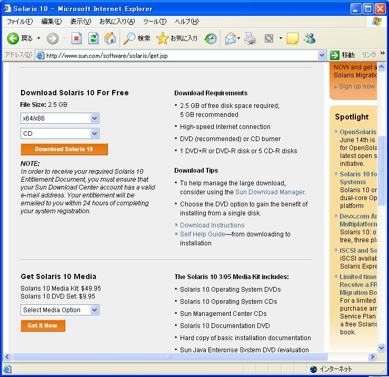
Task: Open the CD media format dropdown
Action: click(60, 134)
